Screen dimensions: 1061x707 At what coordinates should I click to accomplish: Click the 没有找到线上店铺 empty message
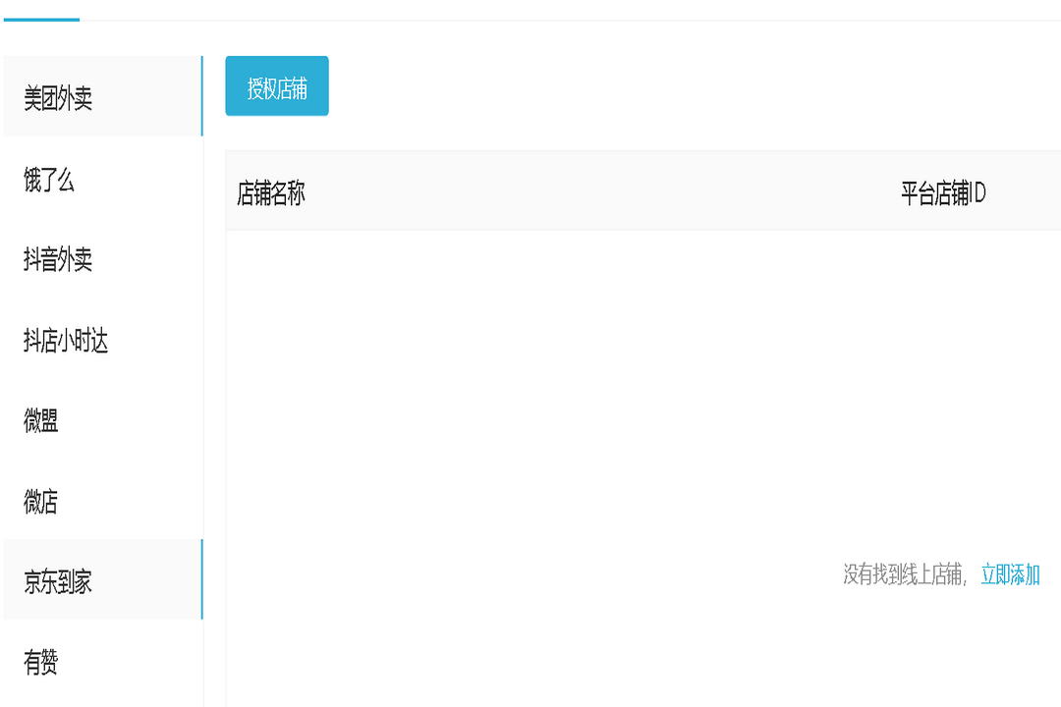905,575
